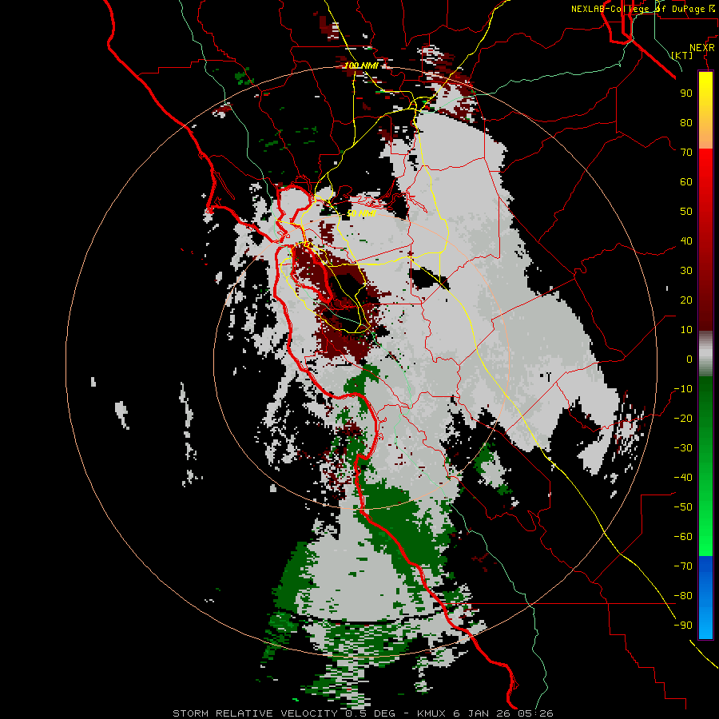Click the 80 value on the velocity scale

pyautogui.click(x=686, y=123)
